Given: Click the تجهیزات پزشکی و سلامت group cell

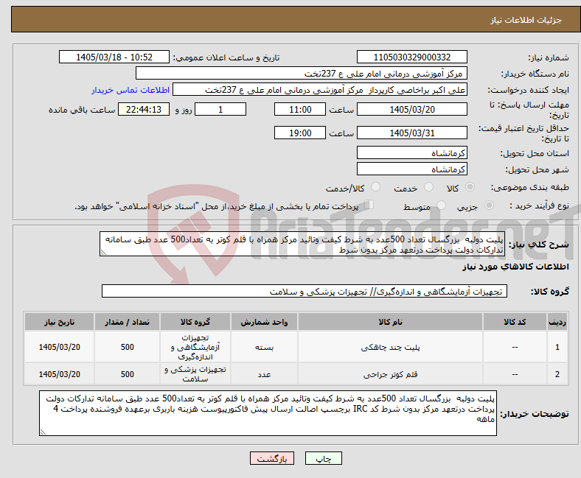Looking at the screenshot, I should tap(195, 374).
